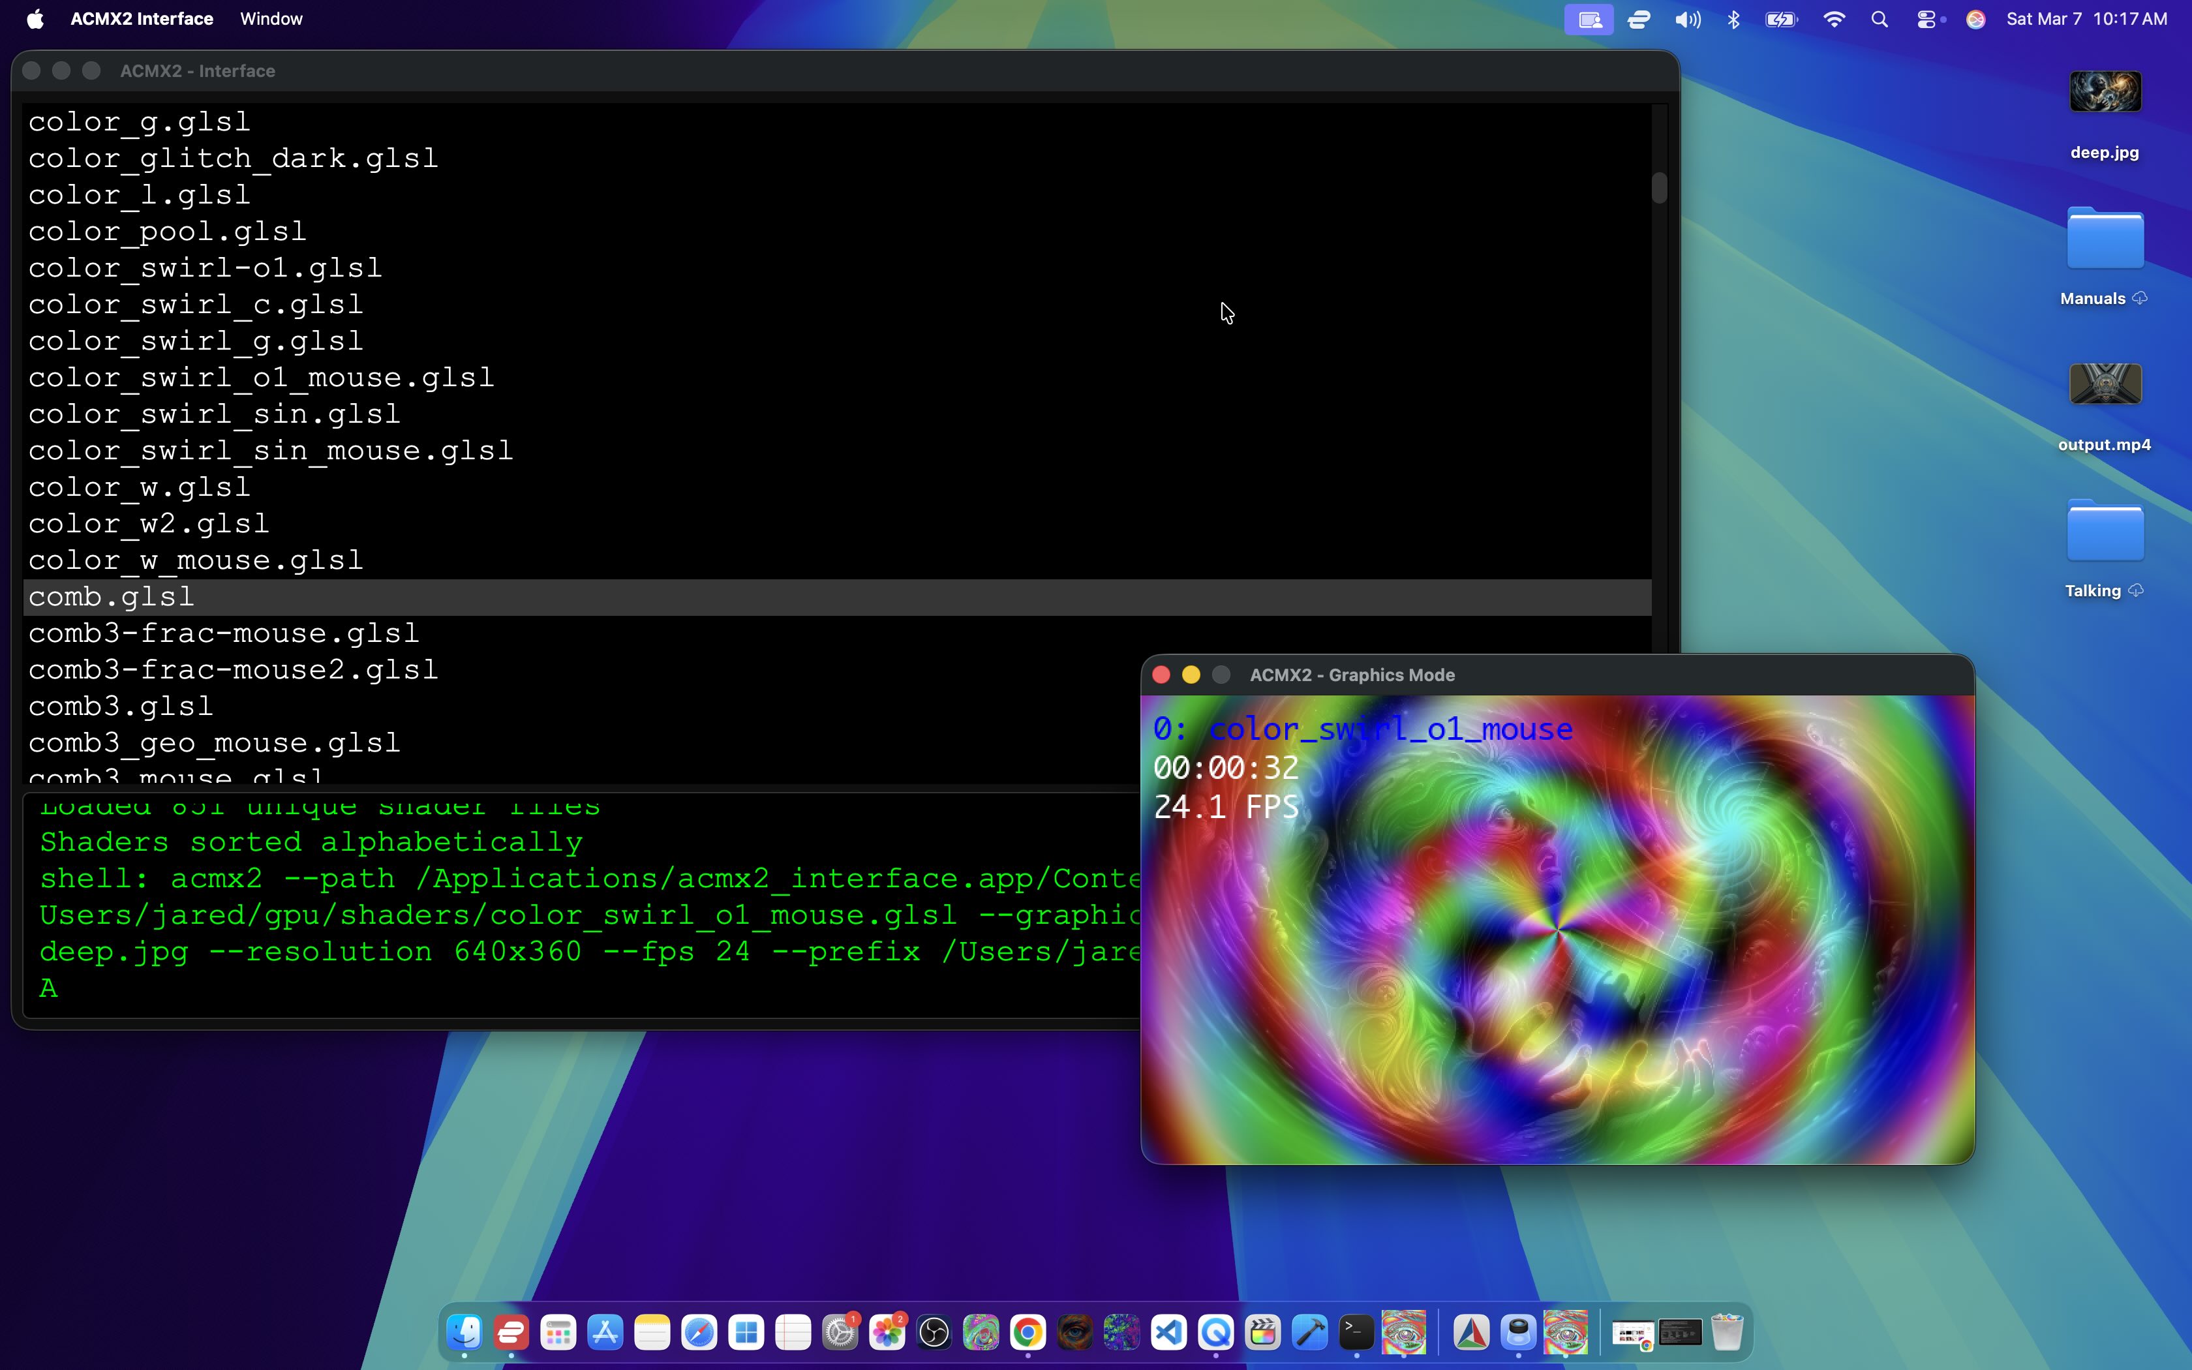Open Google Chrome from the Dock
The height and width of the screenshot is (1370, 2192).
point(1028,1332)
